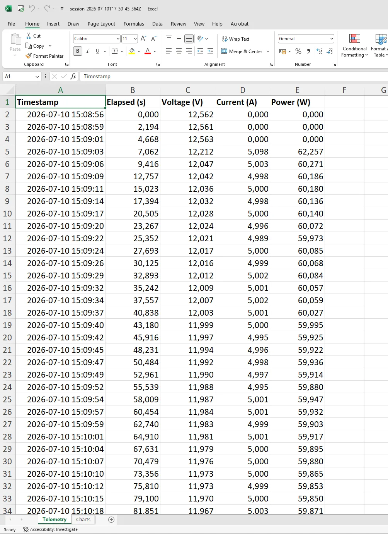The width and height of the screenshot is (388, 534).
Task: Switch to Formulas ribbon tab
Action: [x=134, y=24]
